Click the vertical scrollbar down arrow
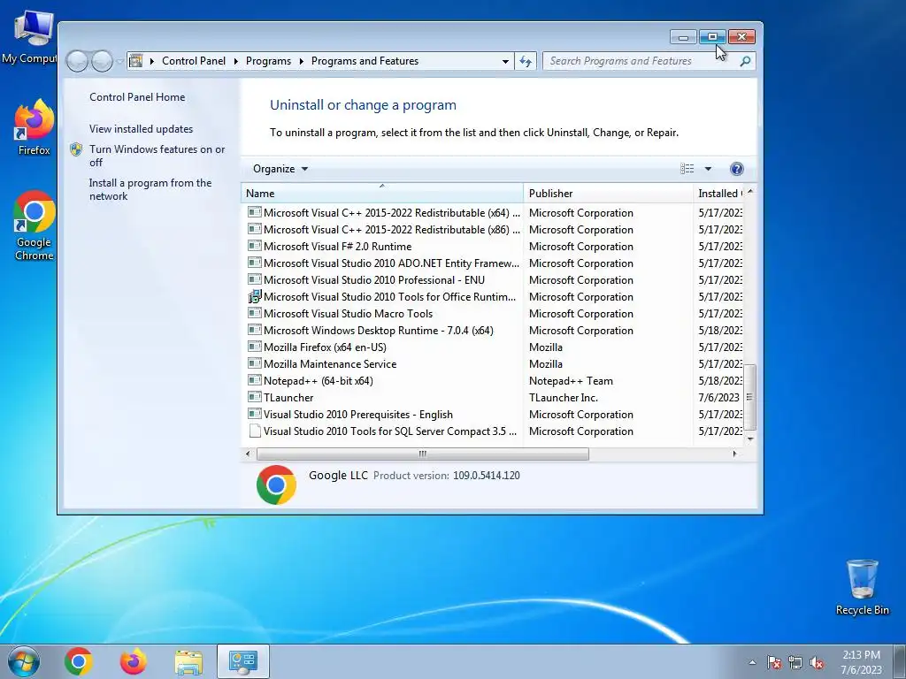The width and height of the screenshot is (906, 679). (750, 439)
